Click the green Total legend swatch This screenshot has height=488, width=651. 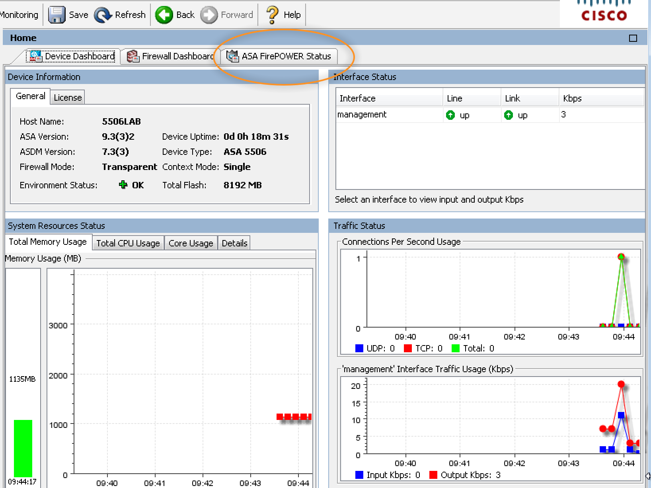(x=456, y=348)
